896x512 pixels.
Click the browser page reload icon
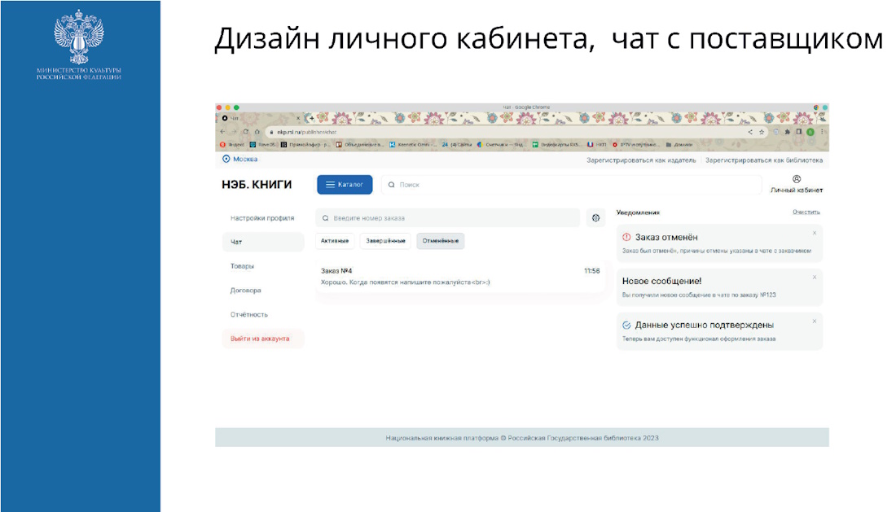click(245, 132)
